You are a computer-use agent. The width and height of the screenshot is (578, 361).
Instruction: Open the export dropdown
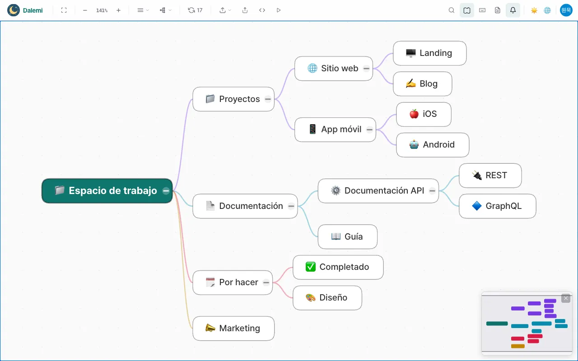[225, 10]
